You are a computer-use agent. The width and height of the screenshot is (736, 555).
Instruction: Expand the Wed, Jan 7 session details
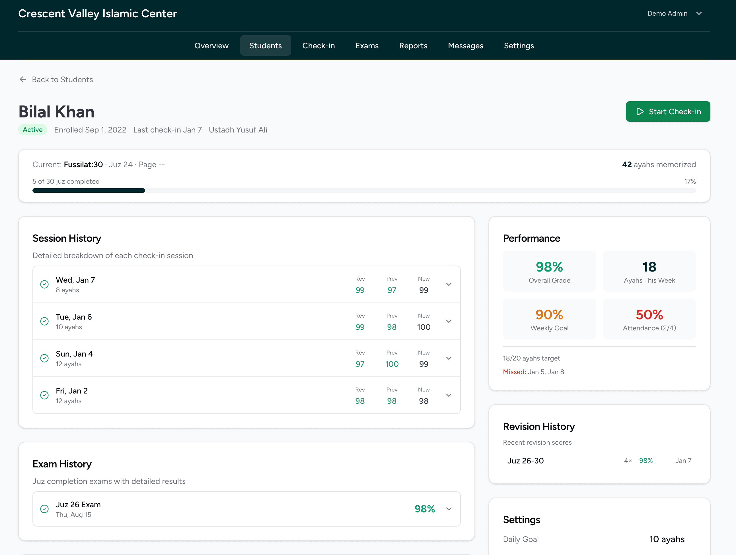[449, 285]
